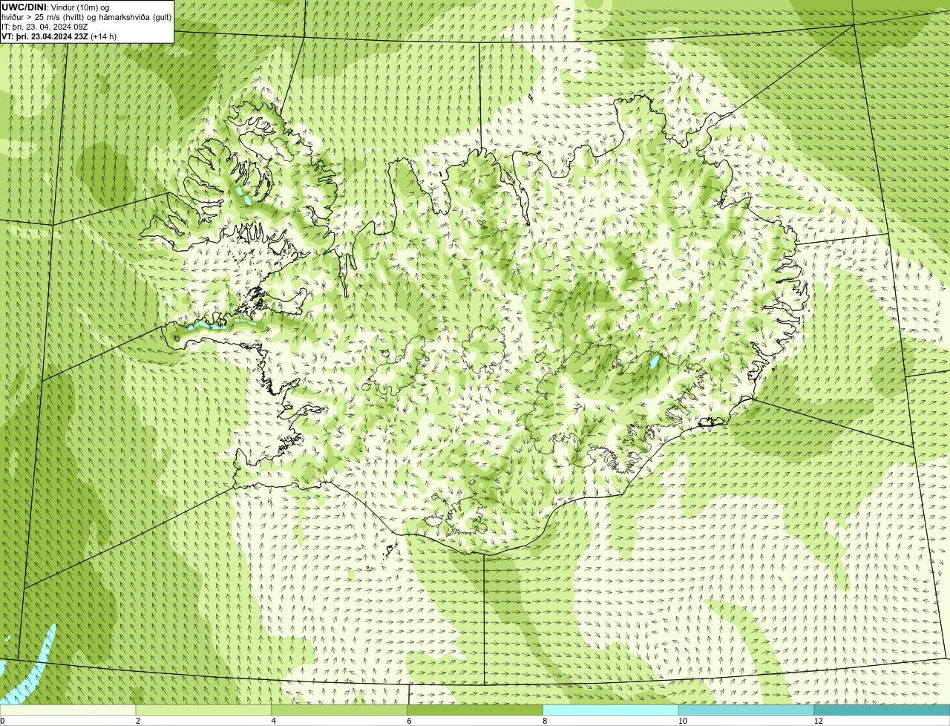Click the pale yellow 0–2 color bar segment
The height and width of the screenshot is (726, 950).
pos(68,710)
